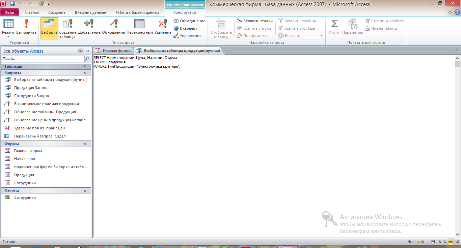Select Обновление таблицы "Продукция" query

pos(46,112)
